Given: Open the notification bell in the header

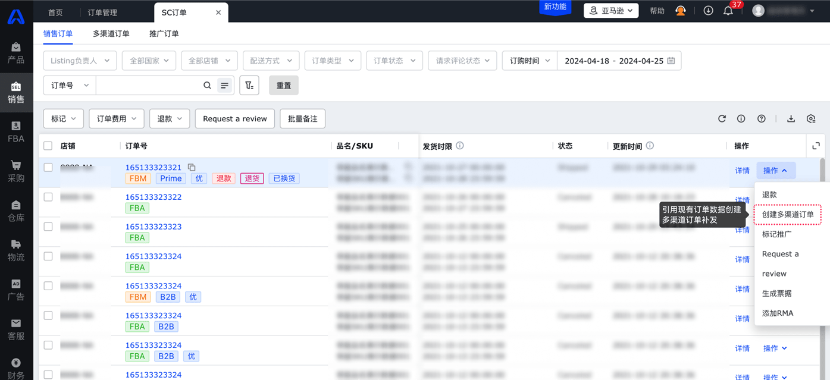Looking at the screenshot, I should 728,11.
